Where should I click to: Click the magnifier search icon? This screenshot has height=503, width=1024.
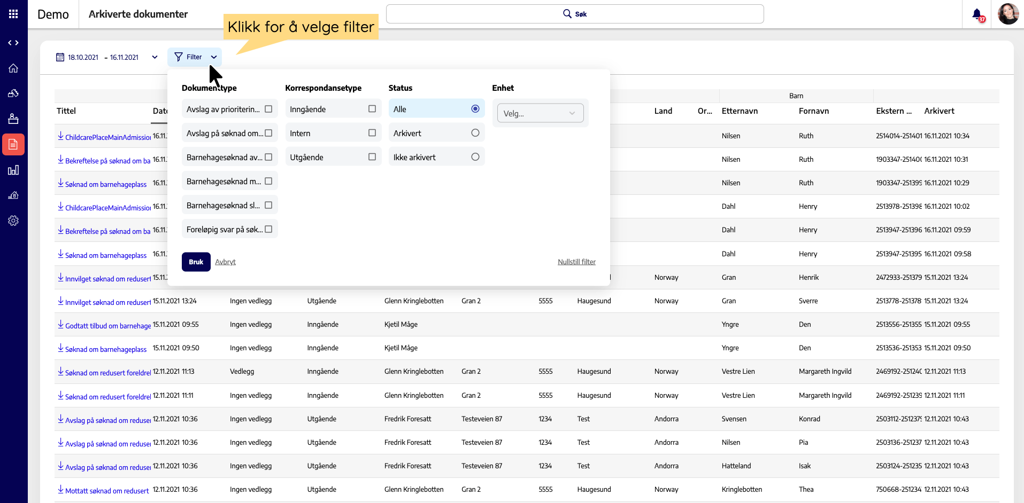click(567, 13)
